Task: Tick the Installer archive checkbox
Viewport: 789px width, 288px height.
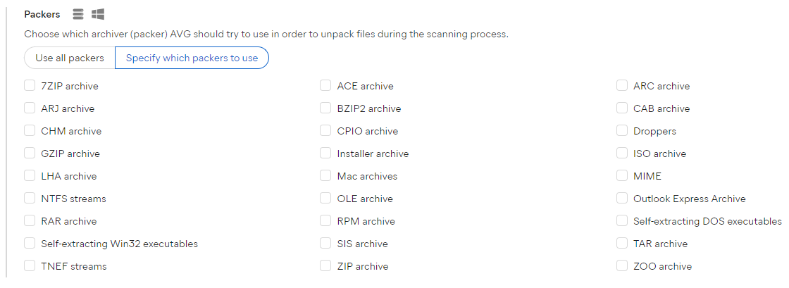Action: [325, 154]
